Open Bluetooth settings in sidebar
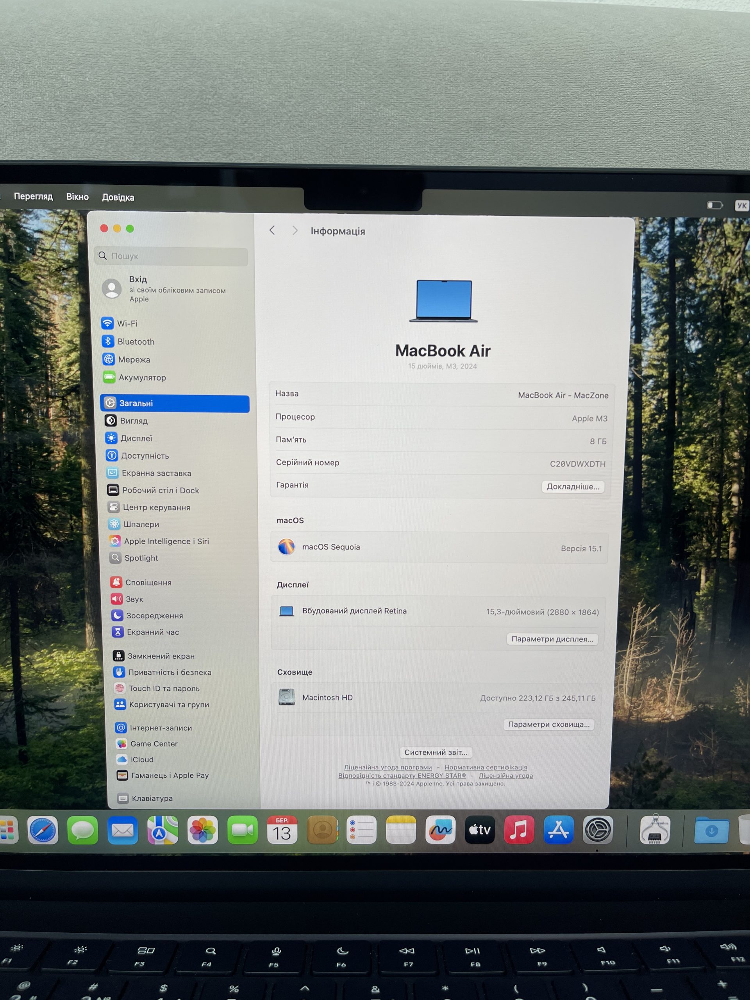This screenshot has height=1000, width=750. coord(128,341)
